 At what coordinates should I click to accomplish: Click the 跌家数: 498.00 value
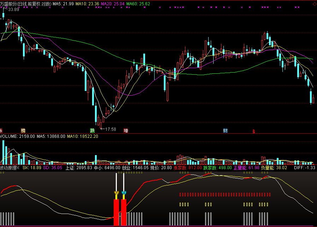[x=217, y=168]
